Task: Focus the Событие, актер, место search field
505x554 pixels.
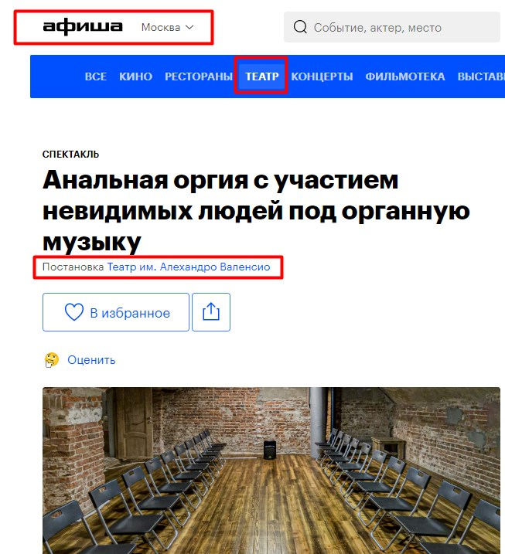Action: click(x=392, y=27)
